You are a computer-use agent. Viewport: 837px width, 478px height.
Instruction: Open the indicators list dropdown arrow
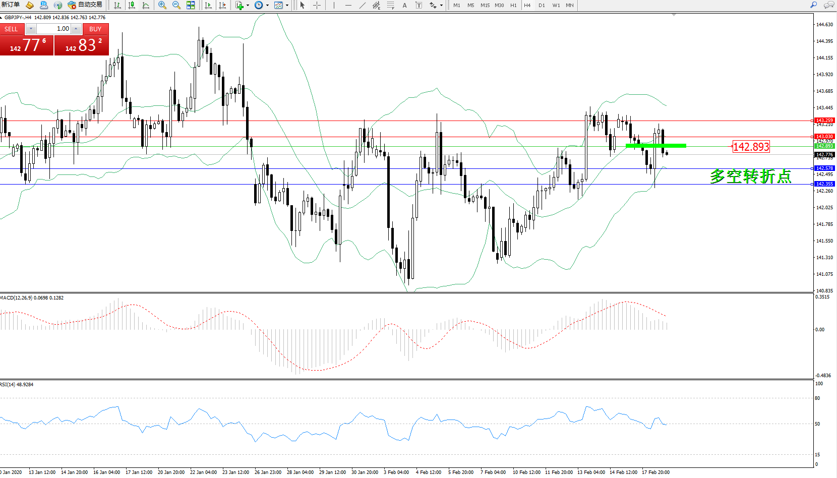[x=248, y=5]
